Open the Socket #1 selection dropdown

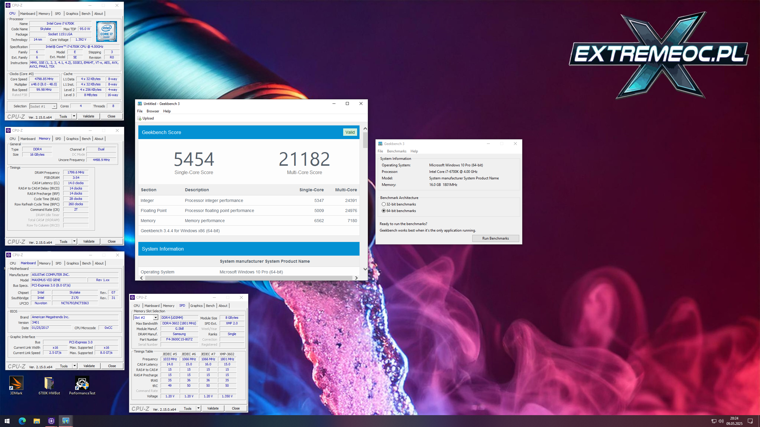click(54, 106)
